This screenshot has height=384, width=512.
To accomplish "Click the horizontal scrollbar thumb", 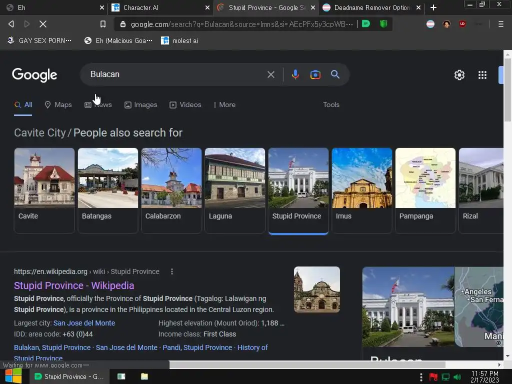I will (307, 364).
